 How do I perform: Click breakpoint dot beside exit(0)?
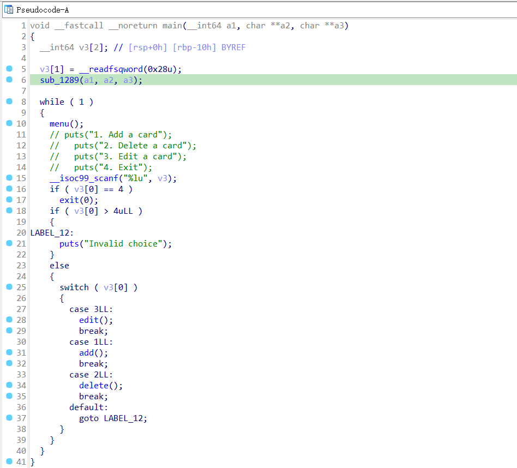pos(9,200)
